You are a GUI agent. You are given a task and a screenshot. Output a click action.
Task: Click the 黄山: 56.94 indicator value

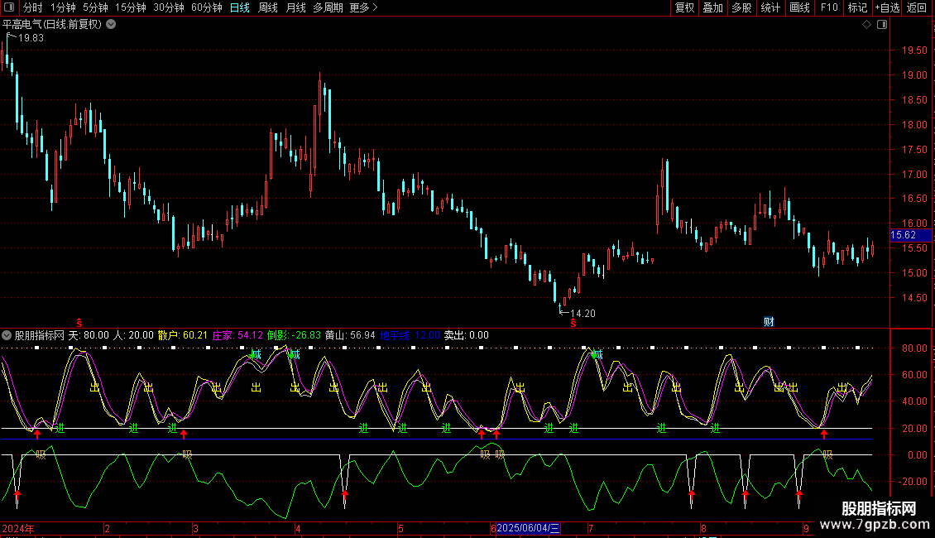(x=350, y=335)
